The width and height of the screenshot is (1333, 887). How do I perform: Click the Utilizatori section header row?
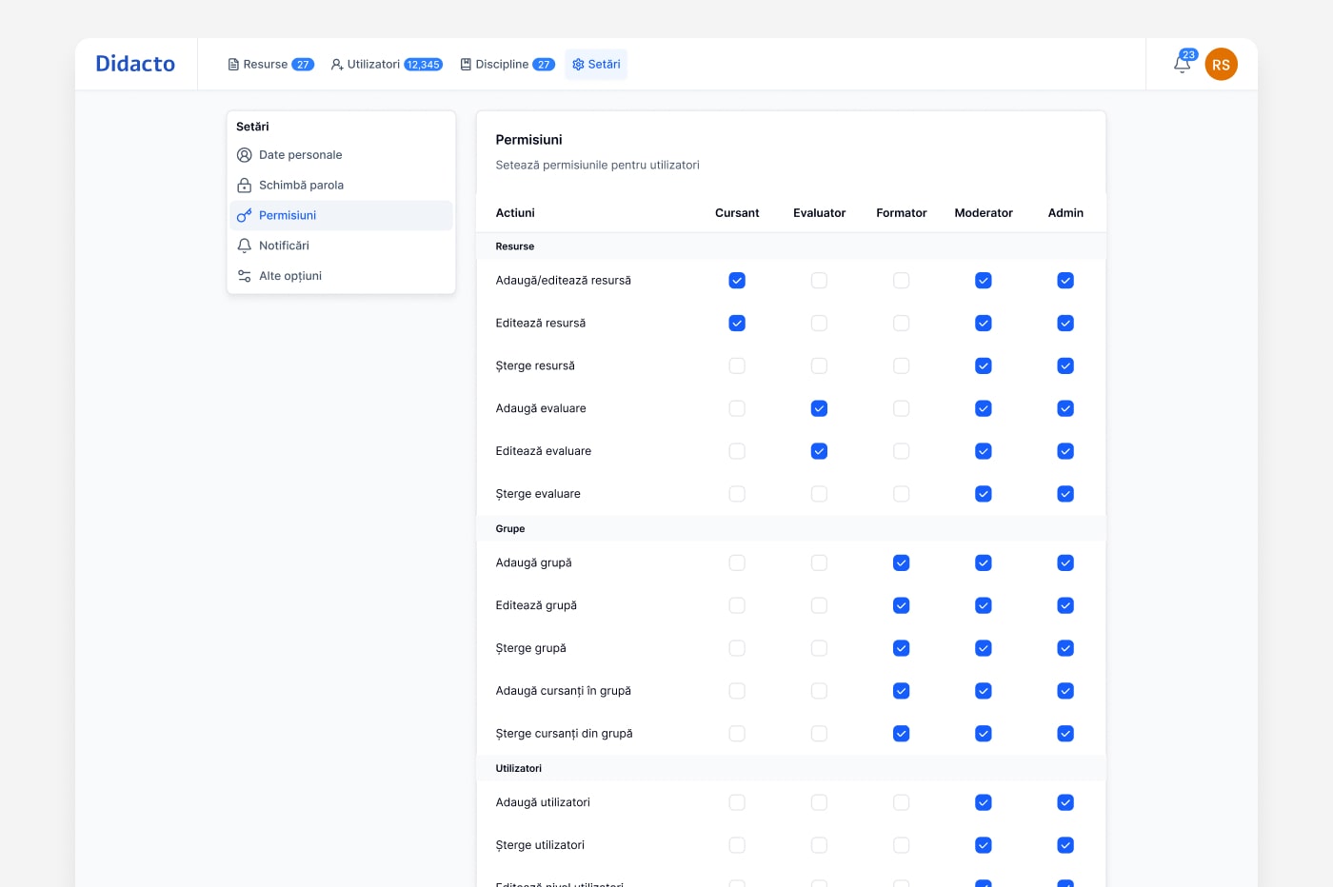tap(791, 769)
